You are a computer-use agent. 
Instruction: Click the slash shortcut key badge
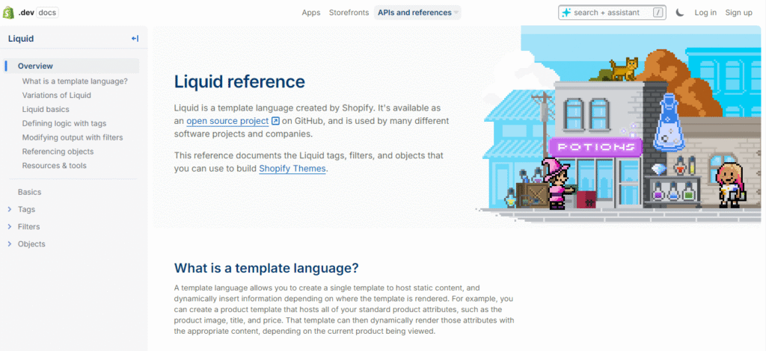tap(658, 13)
